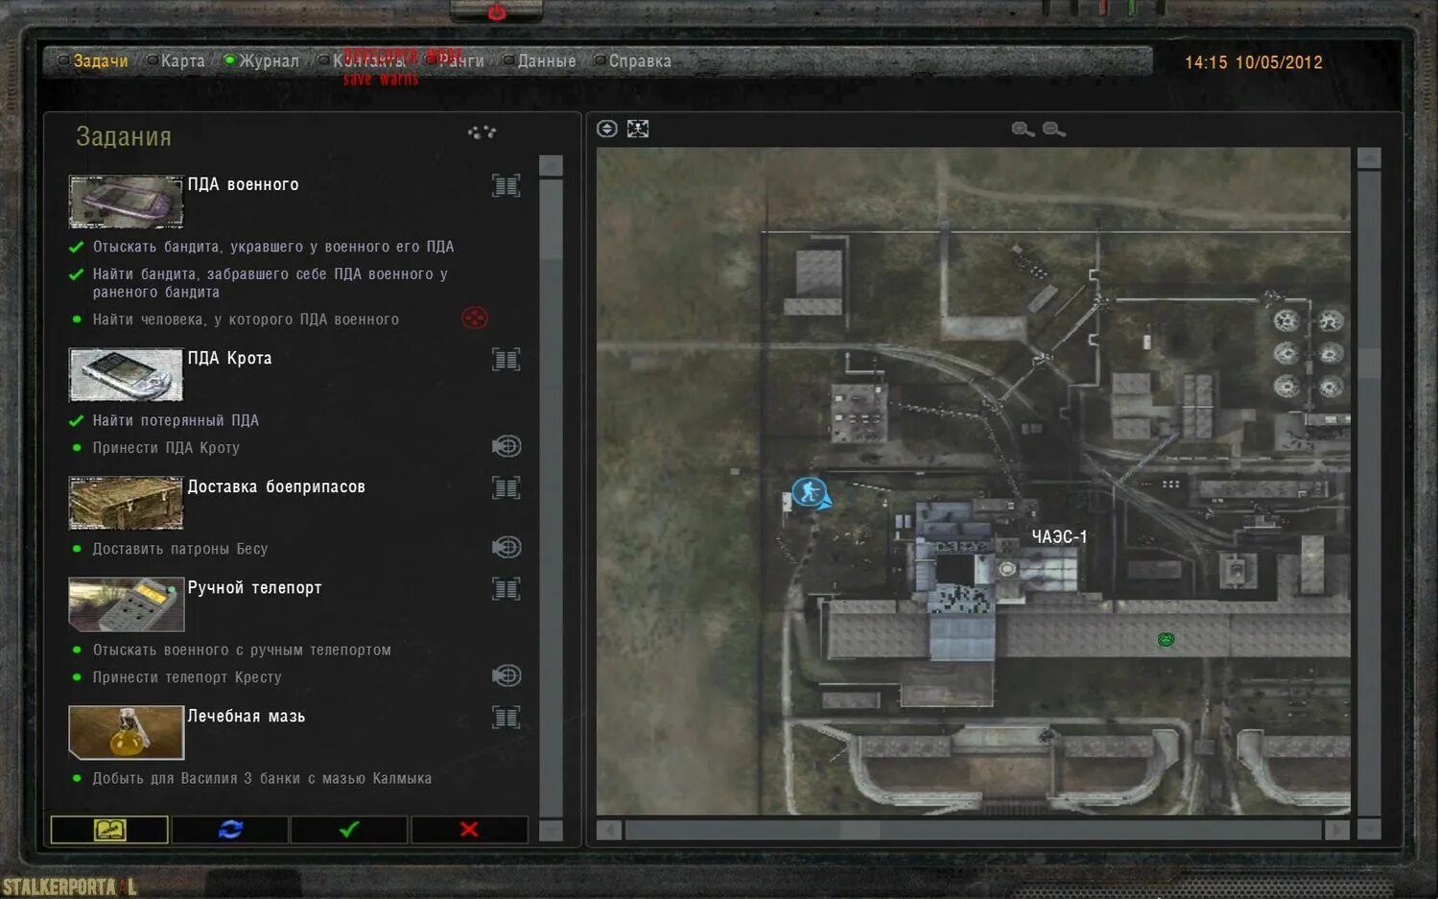Image resolution: width=1438 pixels, height=899 pixels.
Task: Select objective Добыть для Василия 3 банки
Action: pos(262,778)
